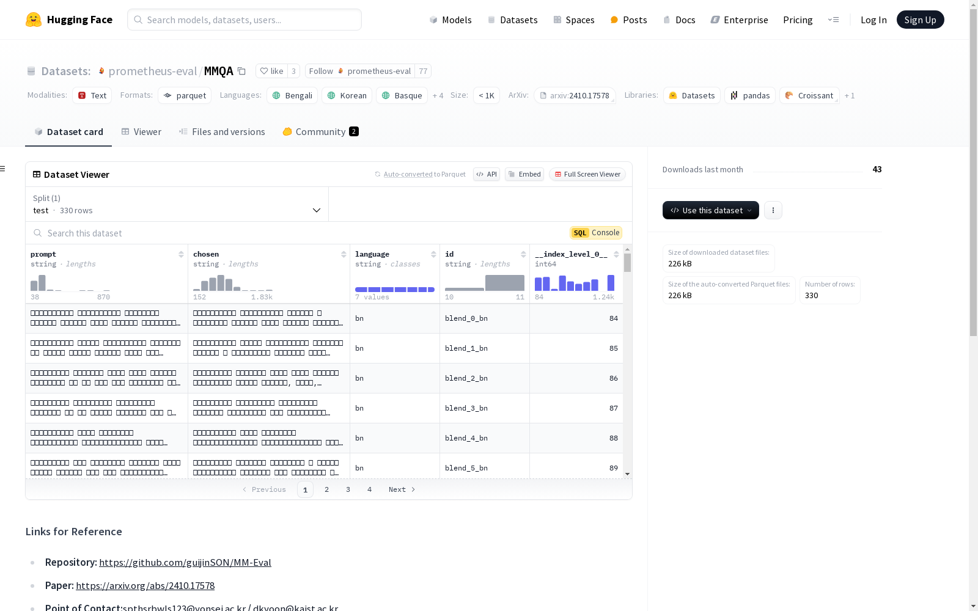This screenshot has width=978, height=611.
Task: Open the Croissant library tag
Action: pos(809,95)
